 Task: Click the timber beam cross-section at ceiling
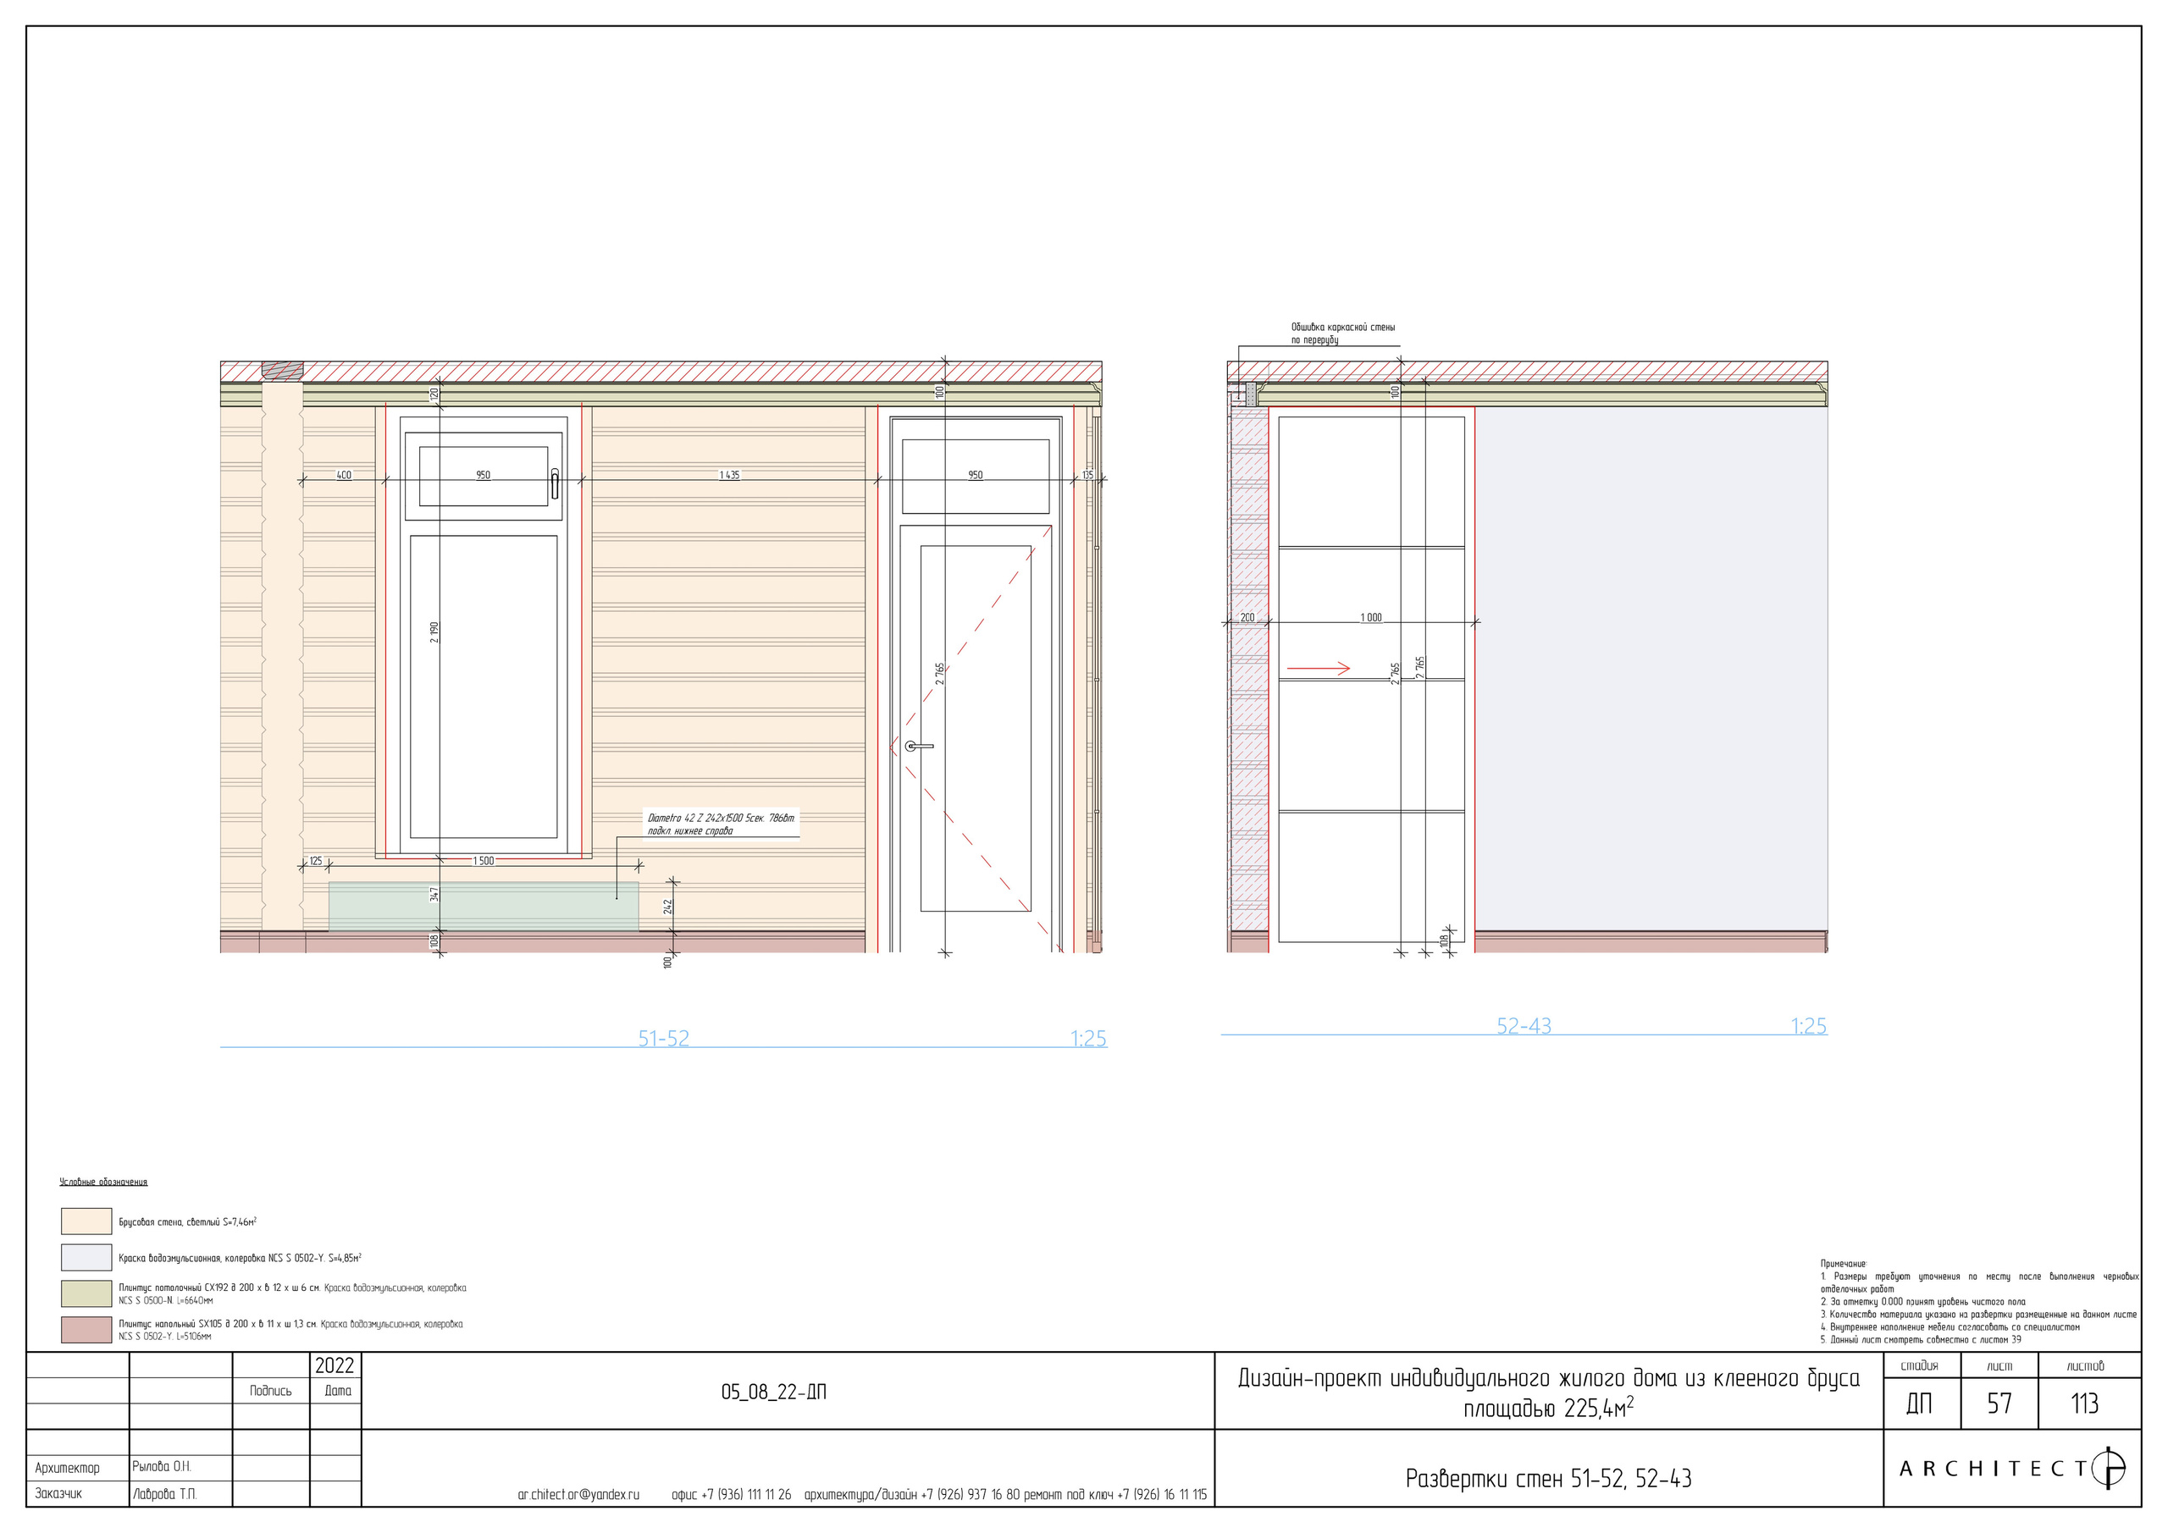[282, 370]
